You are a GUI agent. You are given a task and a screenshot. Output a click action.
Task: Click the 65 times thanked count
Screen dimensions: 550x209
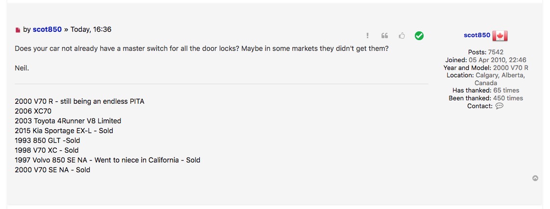tap(506, 91)
